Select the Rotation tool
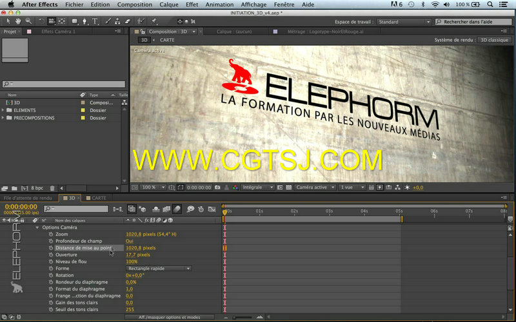 41,21
